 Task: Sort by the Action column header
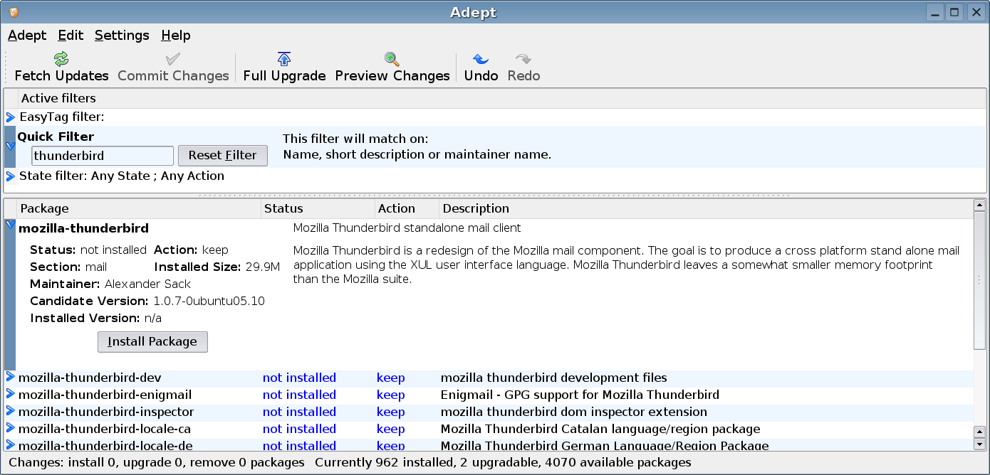[x=407, y=208]
